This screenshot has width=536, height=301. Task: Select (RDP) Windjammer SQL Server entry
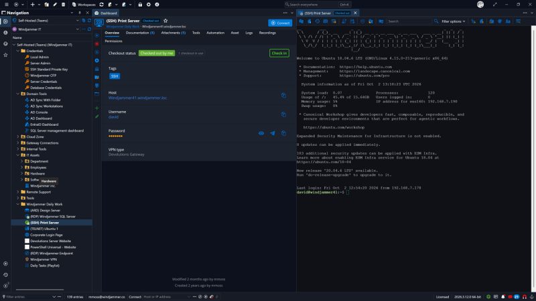(x=50, y=217)
